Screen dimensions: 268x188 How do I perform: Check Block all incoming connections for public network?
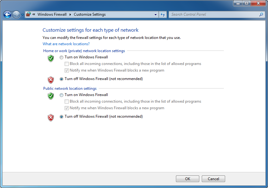tap(67, 101)
